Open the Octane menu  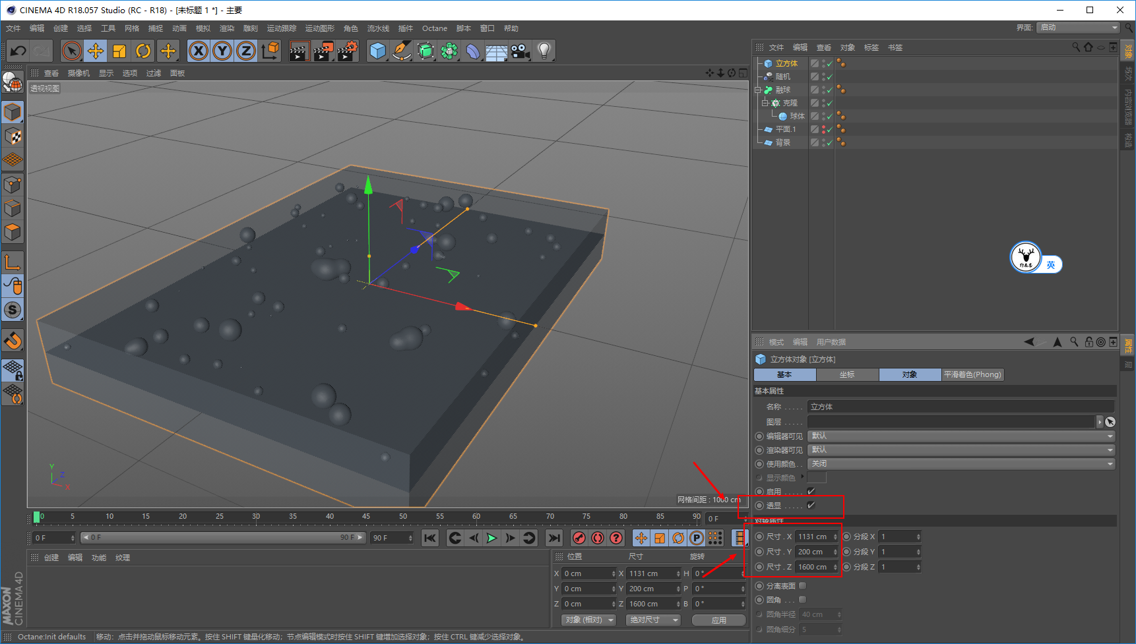[x=435, y=28]
